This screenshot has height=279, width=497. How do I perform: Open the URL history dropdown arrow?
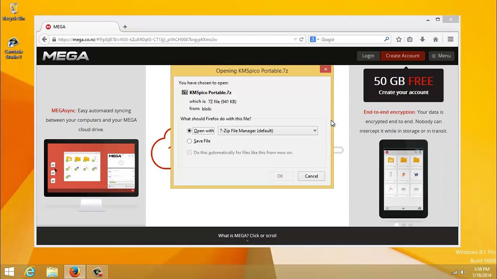coord(295,40)
